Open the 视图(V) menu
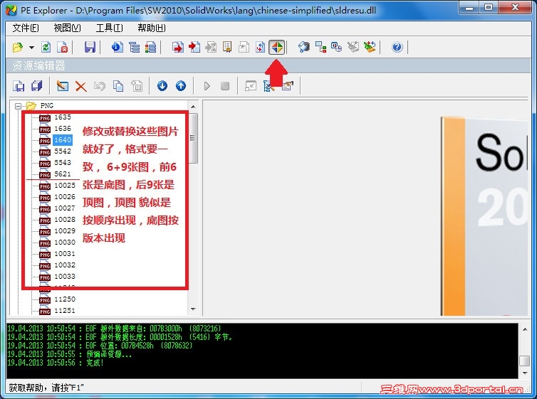This screenshot has height=399, width=537. (67, 28)
